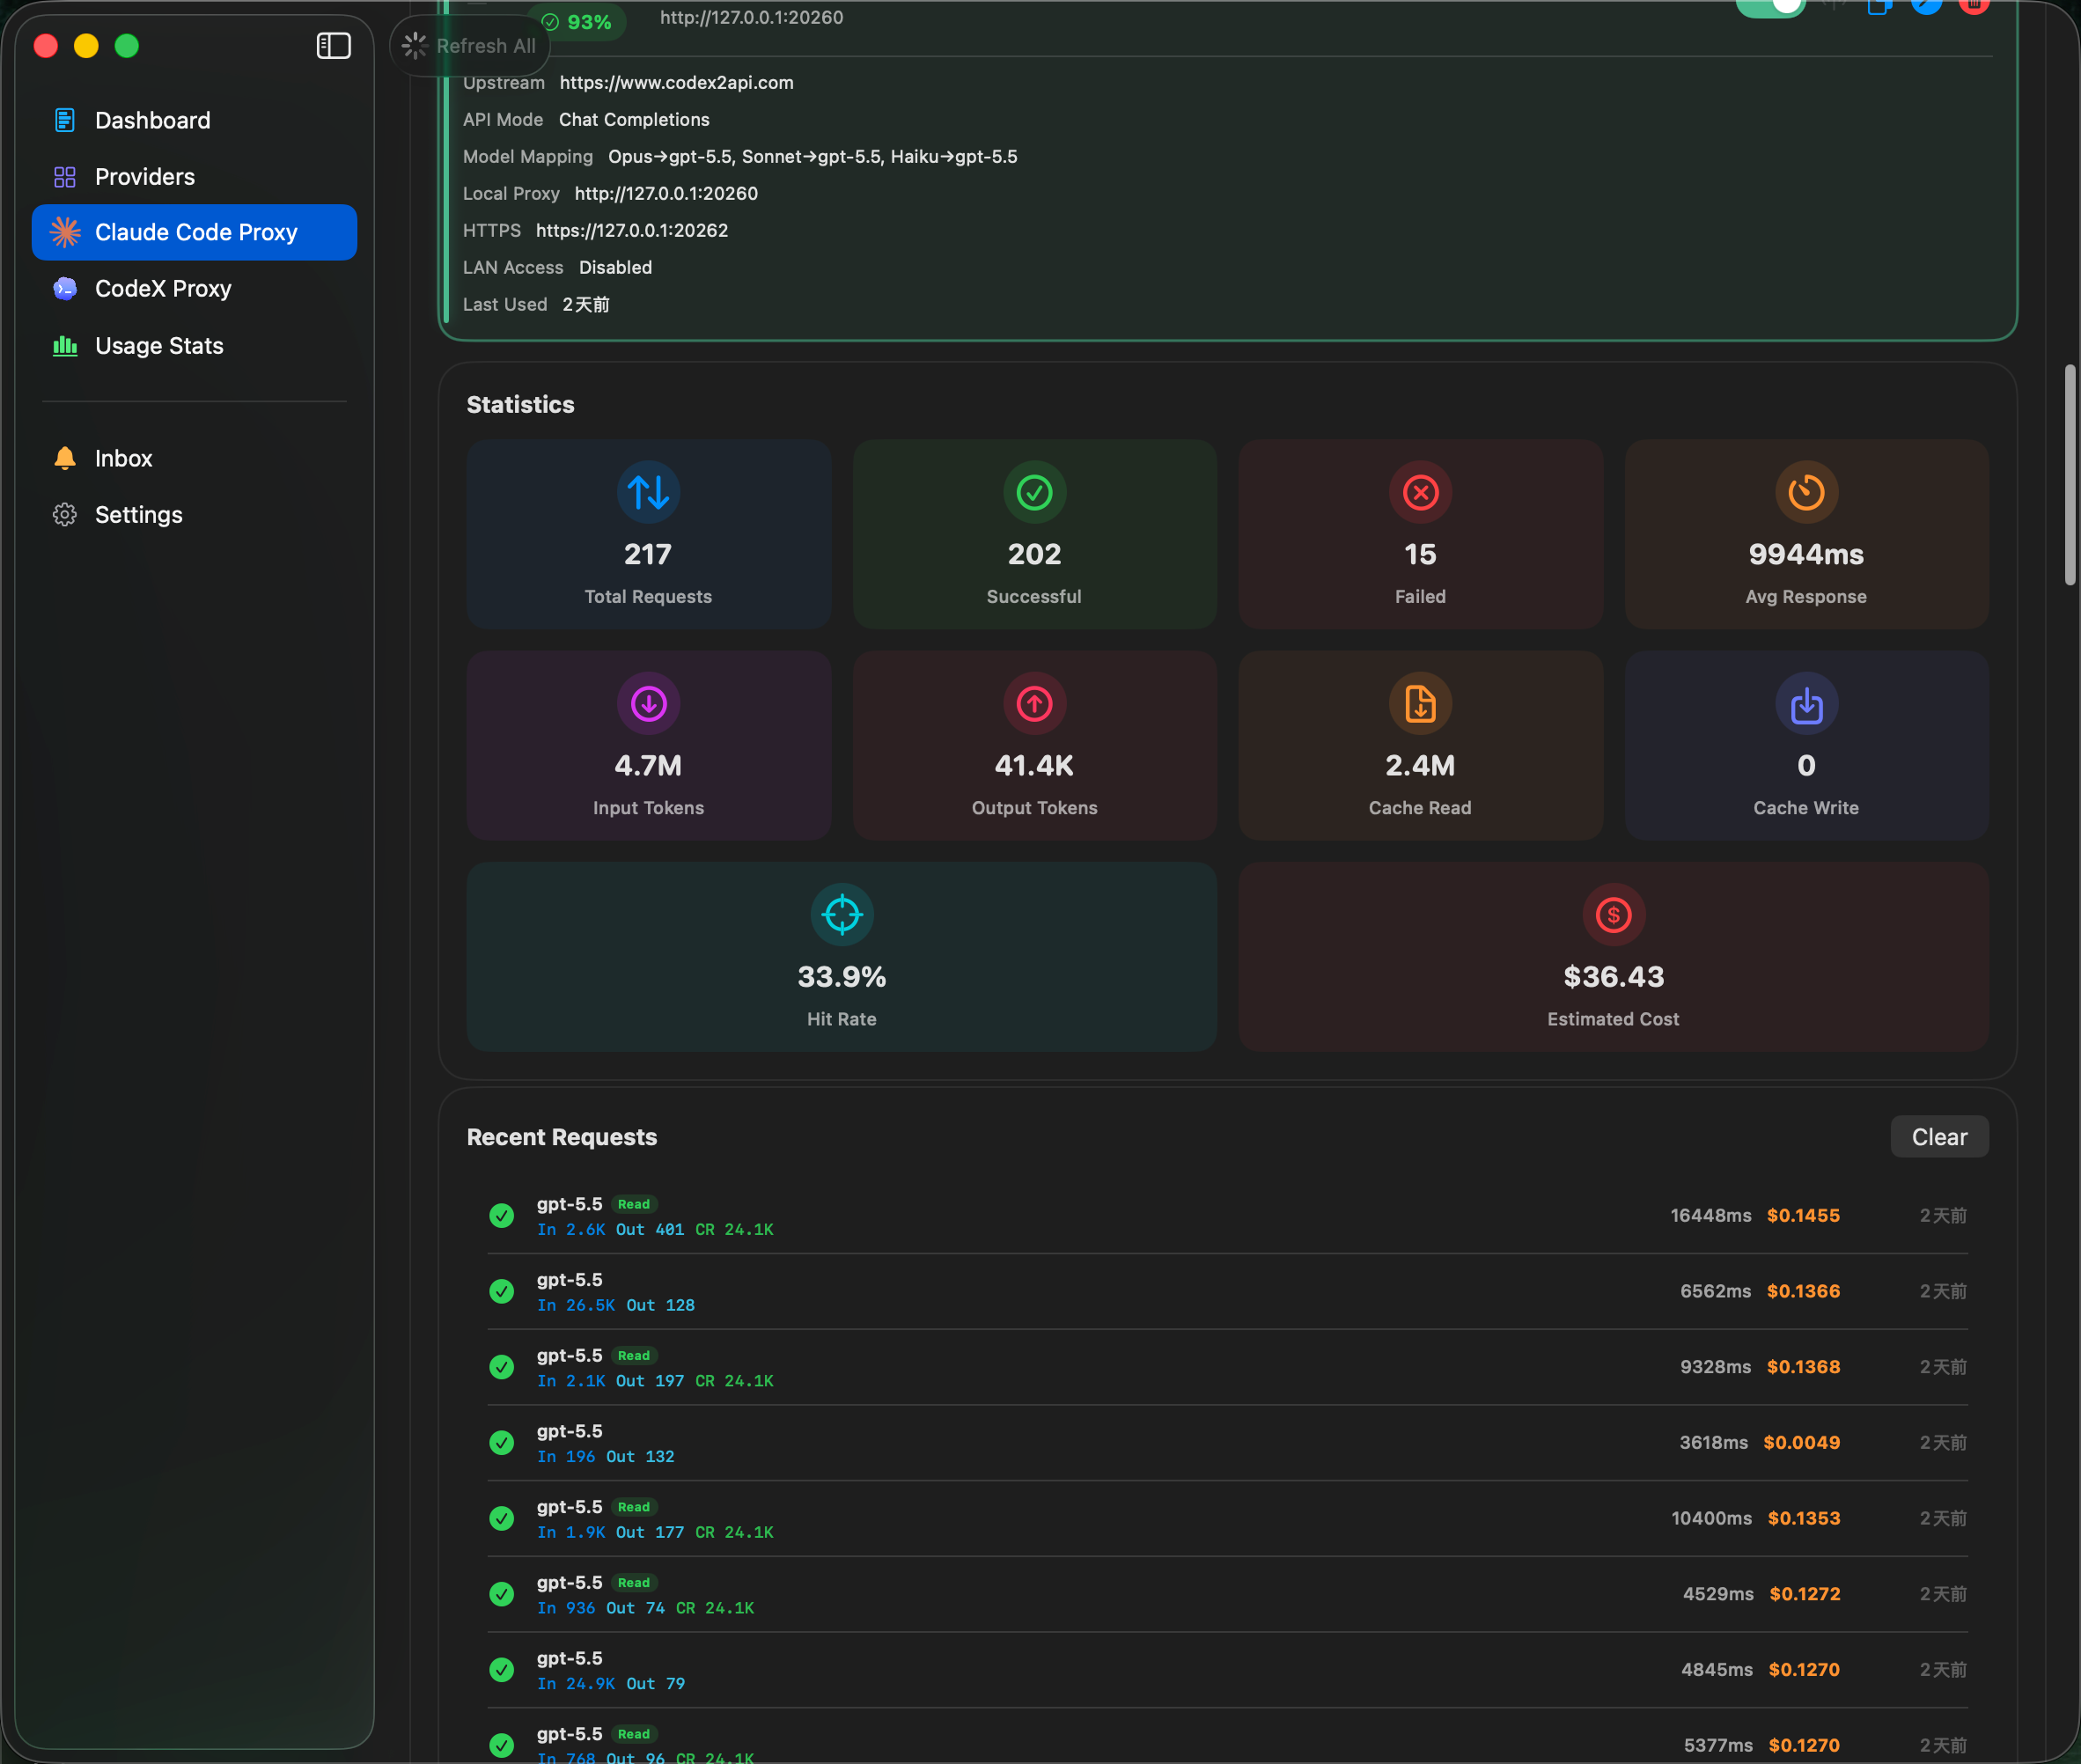Viewport: 2081px width, 1764px height.
Task: Click the Cache Read document icon
Action: (1420, 704)
